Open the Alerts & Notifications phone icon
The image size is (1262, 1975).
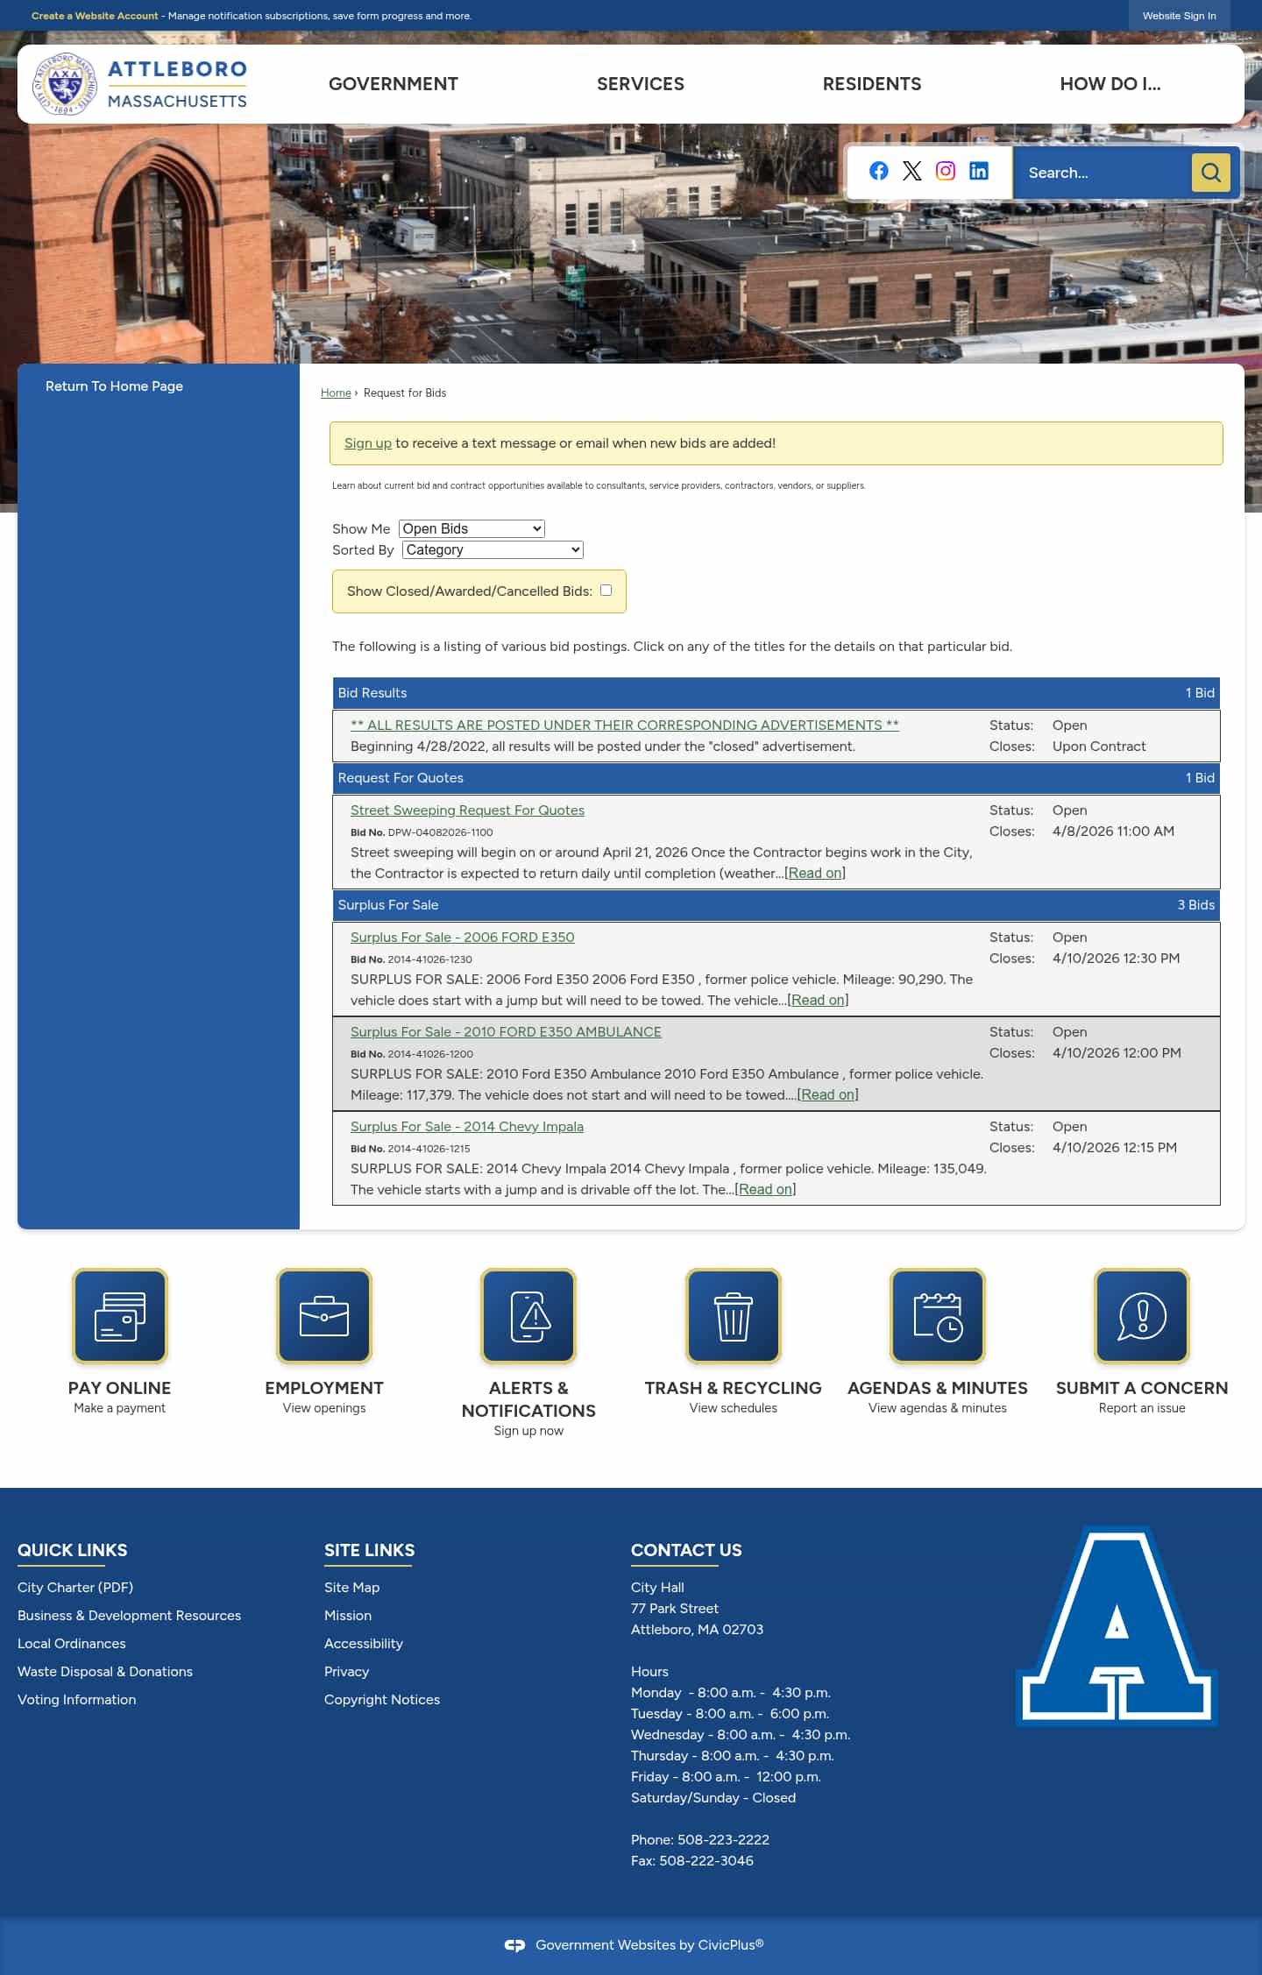(x=528, y=1316)
